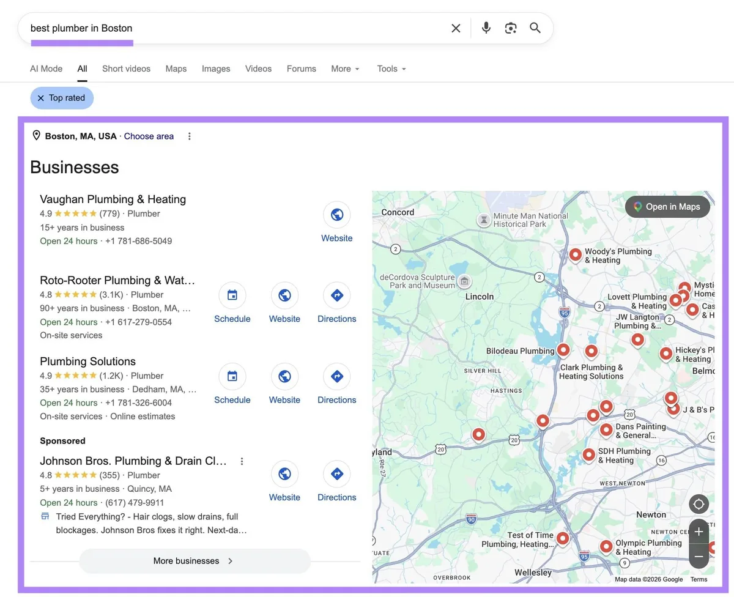The width and height of the screenshot is (734, 597).
Task: Click Roto-Rooter's phone number +1 617-279-0554
Action: (138, 322)
